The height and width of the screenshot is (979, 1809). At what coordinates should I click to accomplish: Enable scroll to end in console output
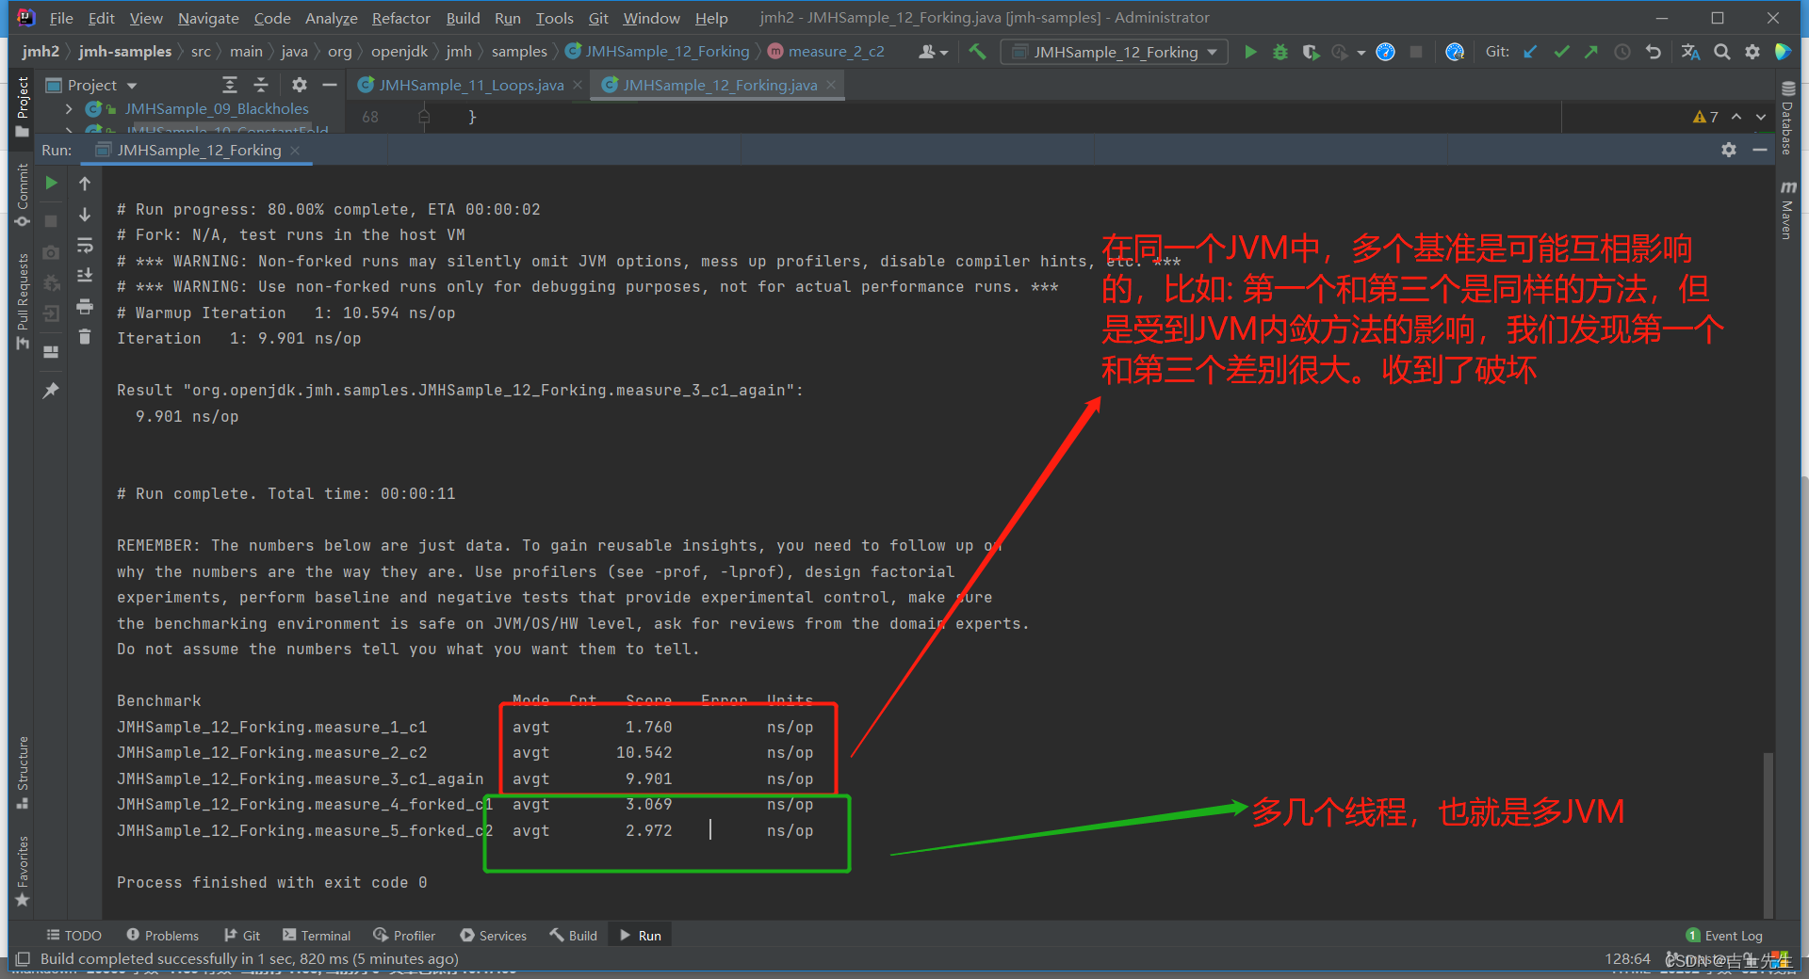click(84, 275)
